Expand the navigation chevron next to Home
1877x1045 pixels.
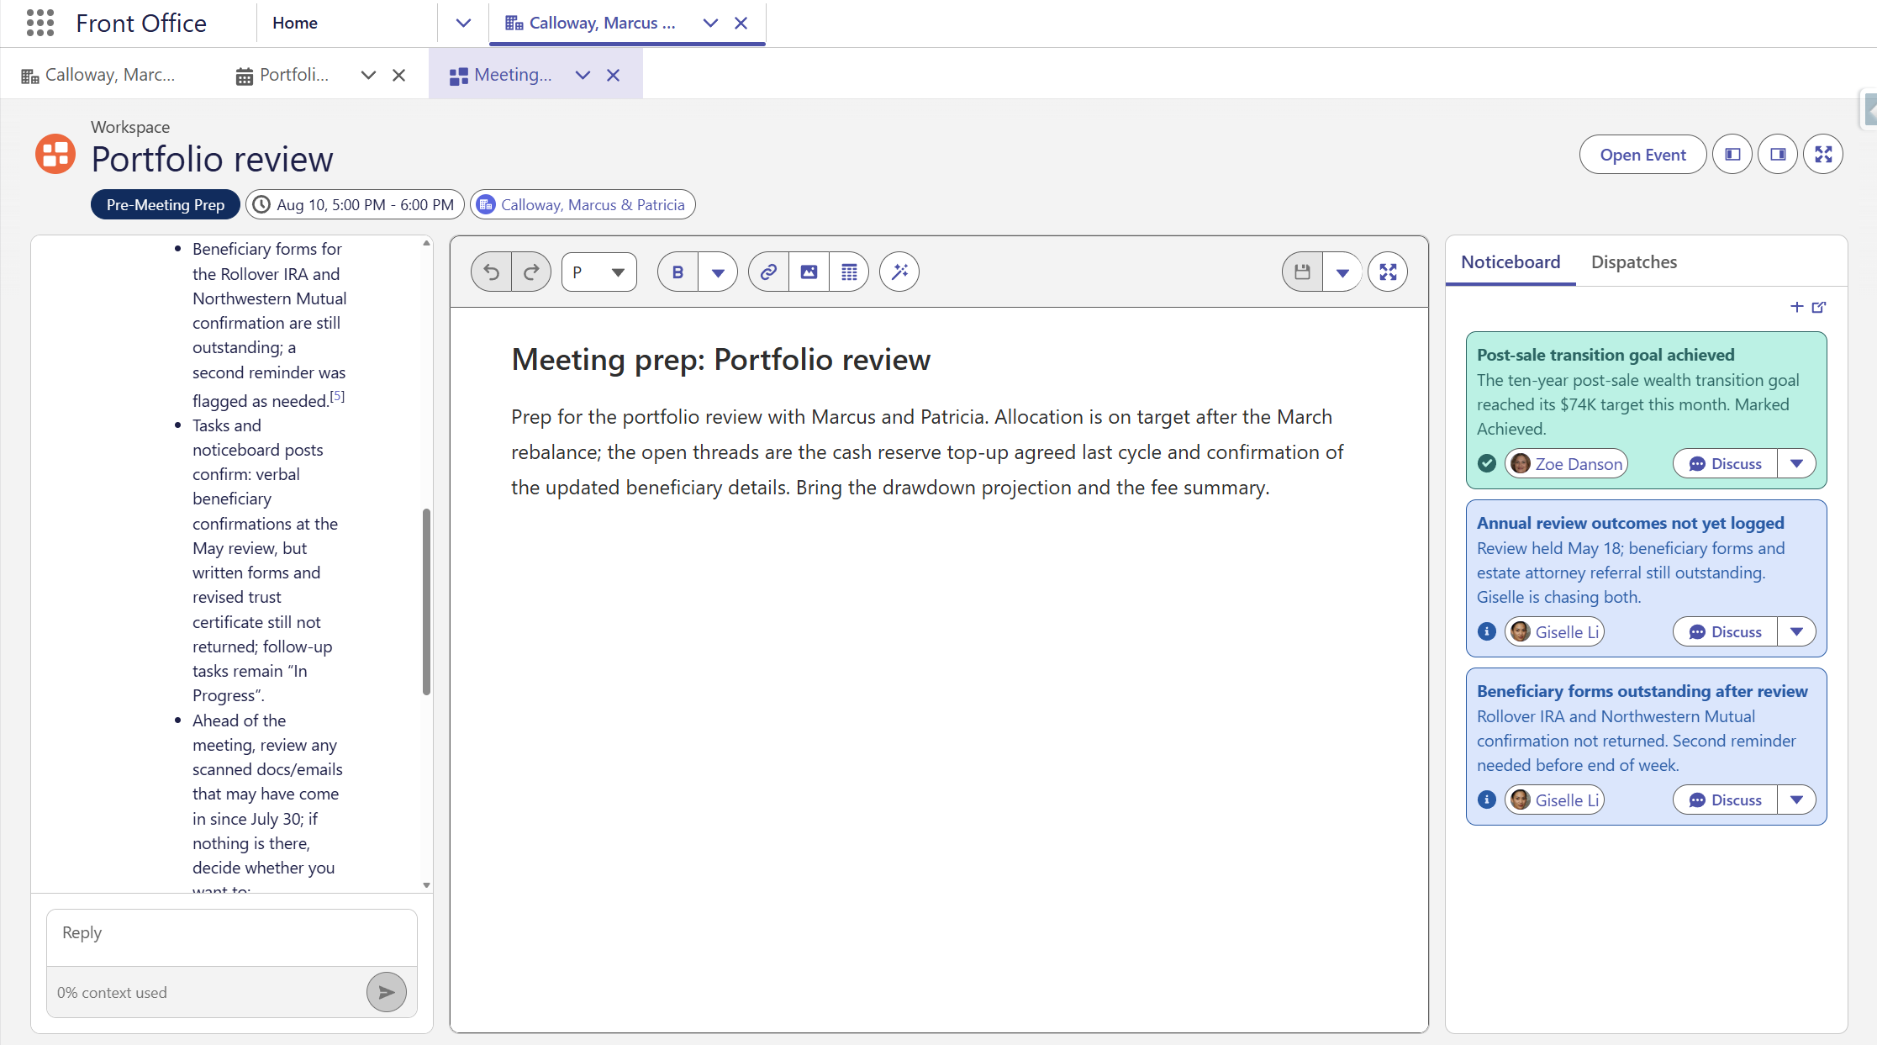[463, 24]
